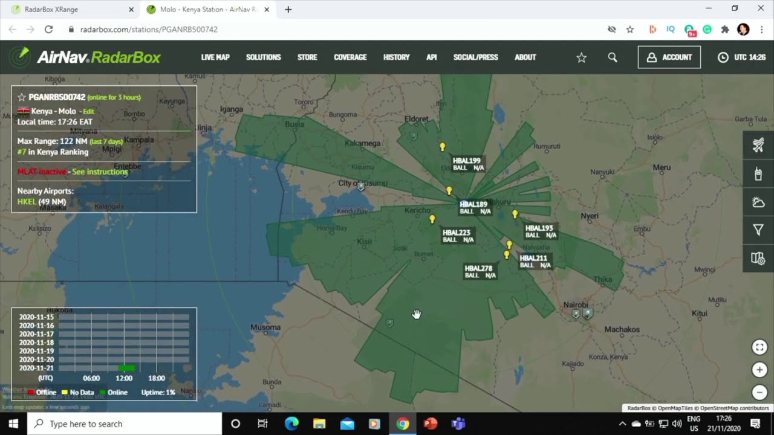774x435 pixels.
Task: Open Chrome extensions puzzle icon
Action: pos(725,29)
